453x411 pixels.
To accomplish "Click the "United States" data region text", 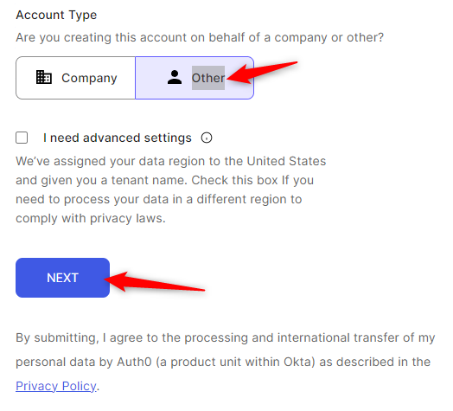I will [286, 161].
